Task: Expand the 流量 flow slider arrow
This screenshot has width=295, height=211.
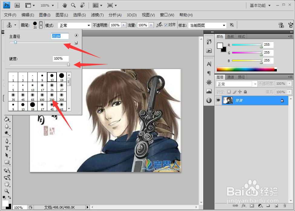Action: [151, 25]
